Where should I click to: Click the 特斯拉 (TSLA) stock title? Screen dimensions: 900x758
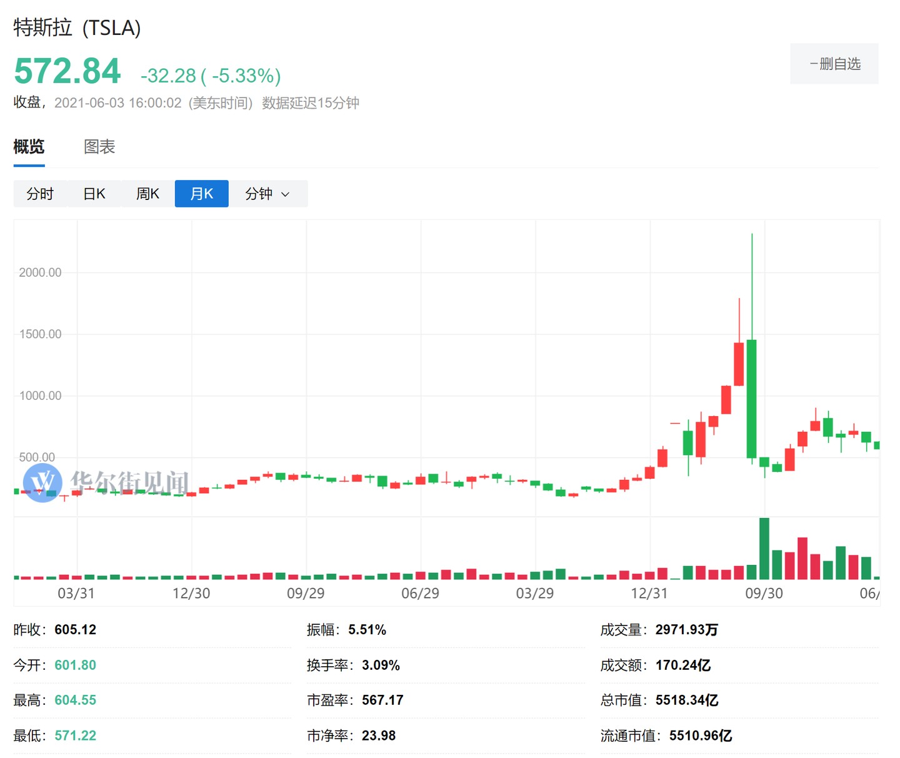[77, 28]
